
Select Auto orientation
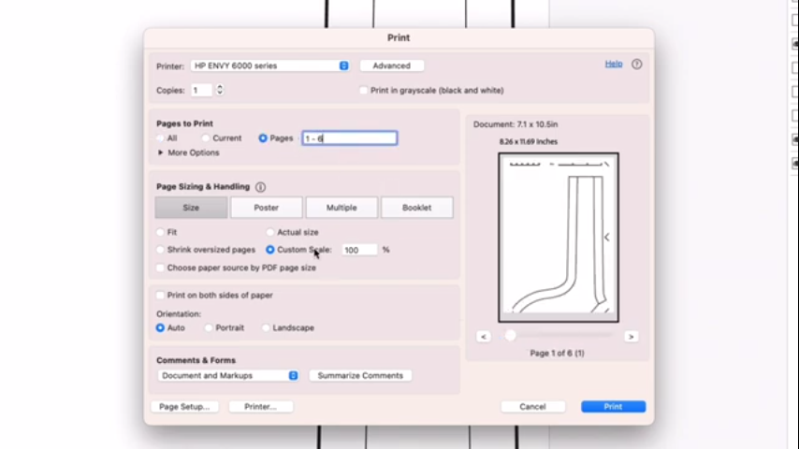tap(161, 327)
